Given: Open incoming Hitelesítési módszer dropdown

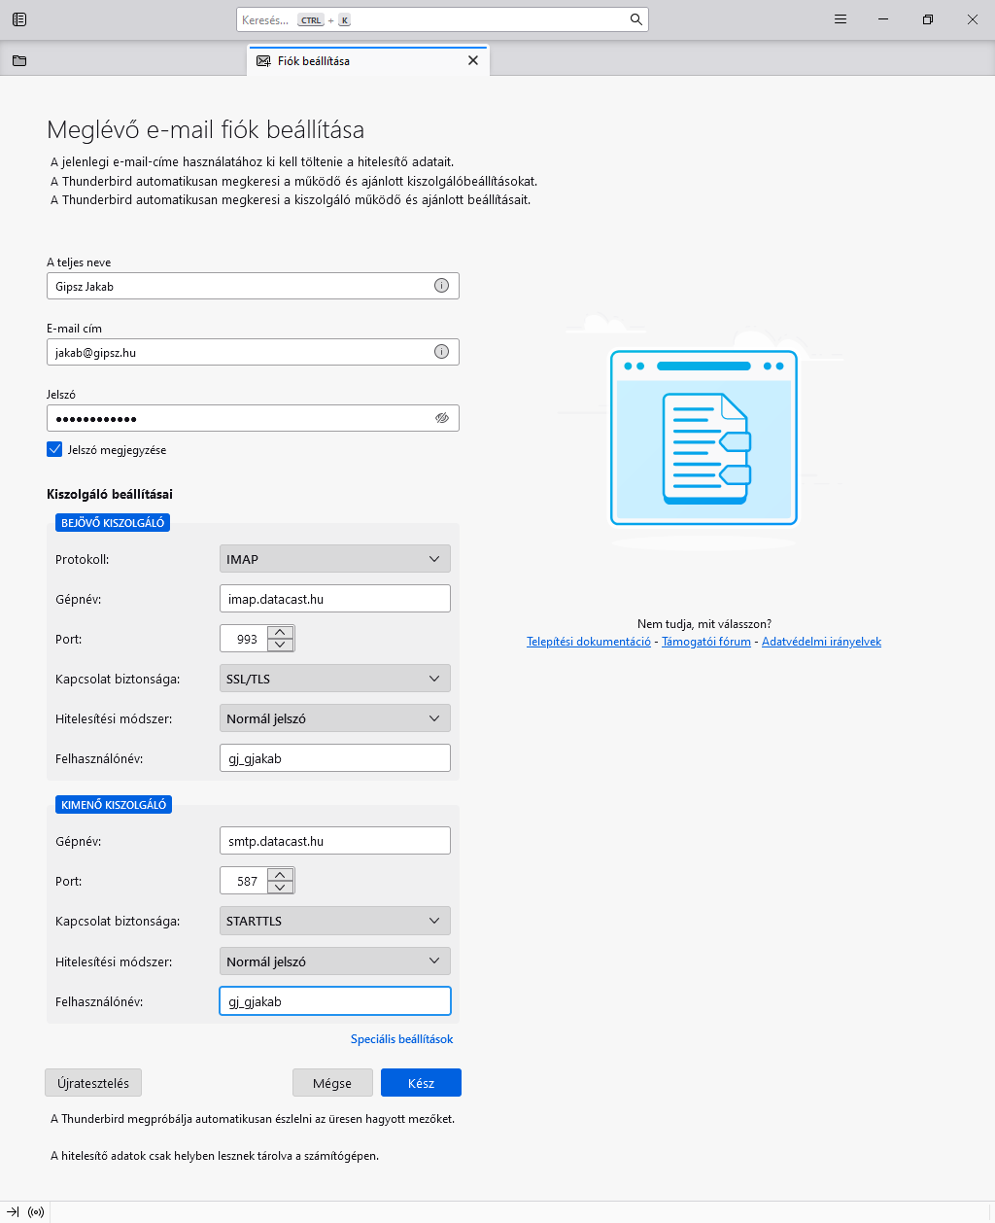Looking at the screenshot, I should 335,718.
